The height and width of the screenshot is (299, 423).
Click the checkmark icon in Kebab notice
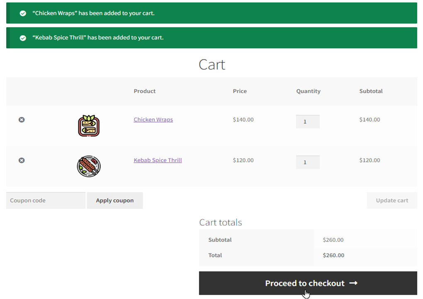(23, 38)
